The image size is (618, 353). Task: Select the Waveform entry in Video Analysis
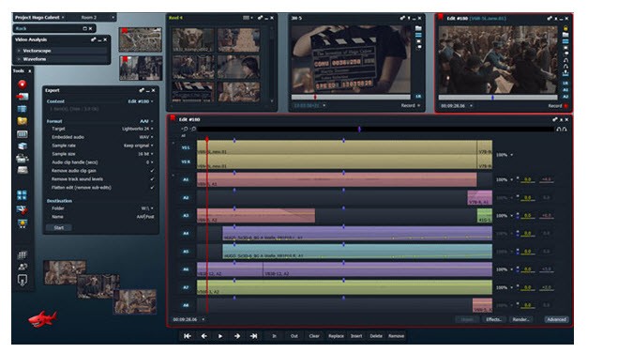35,59
